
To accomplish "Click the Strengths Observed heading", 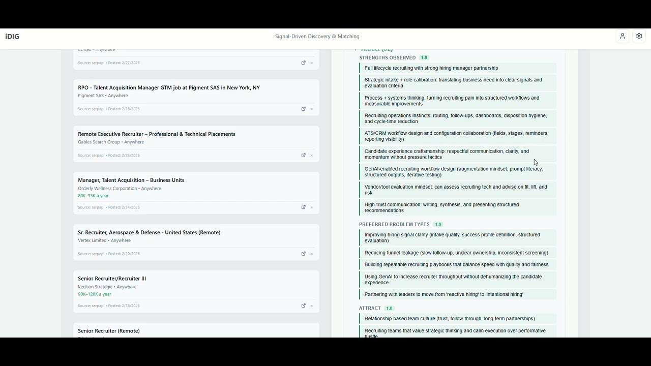I will 388,58.
